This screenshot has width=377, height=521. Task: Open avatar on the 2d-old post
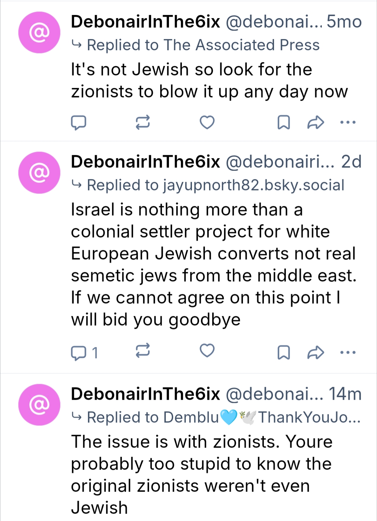[x=39, y=173]
